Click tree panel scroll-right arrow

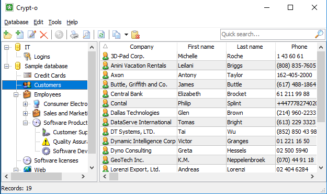pyautogui.click(x=83, y=177)
